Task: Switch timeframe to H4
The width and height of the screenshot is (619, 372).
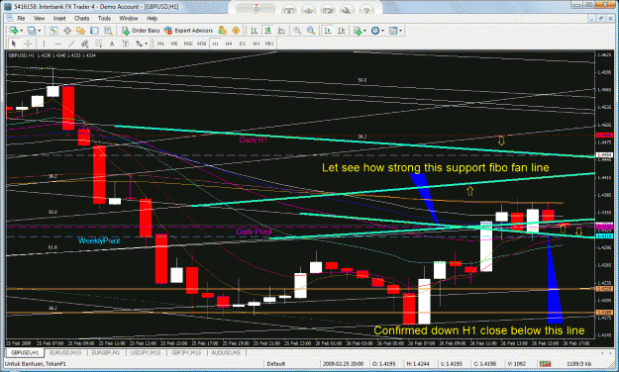Action: (229, 44)
